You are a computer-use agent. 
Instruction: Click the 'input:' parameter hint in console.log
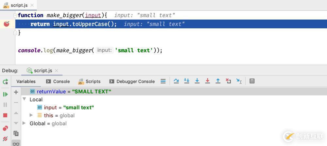point(105,50)
